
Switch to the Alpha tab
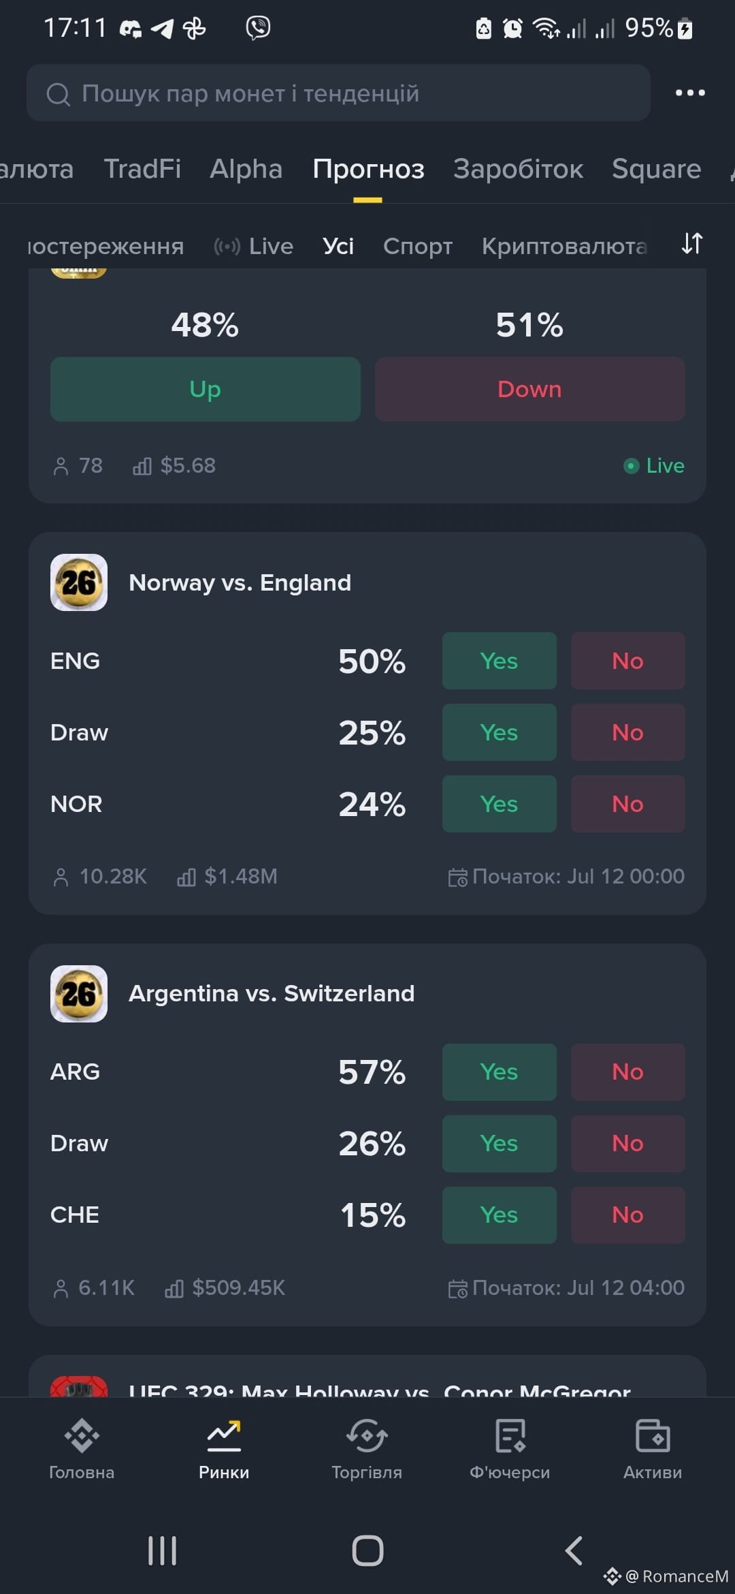[246, 169]
